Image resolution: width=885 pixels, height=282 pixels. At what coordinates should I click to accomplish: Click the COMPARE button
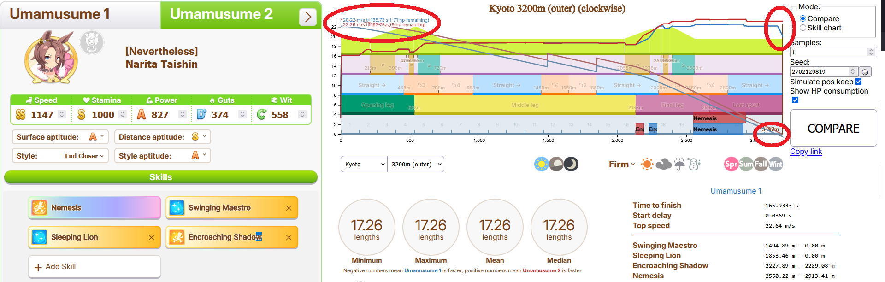[833, 128]
